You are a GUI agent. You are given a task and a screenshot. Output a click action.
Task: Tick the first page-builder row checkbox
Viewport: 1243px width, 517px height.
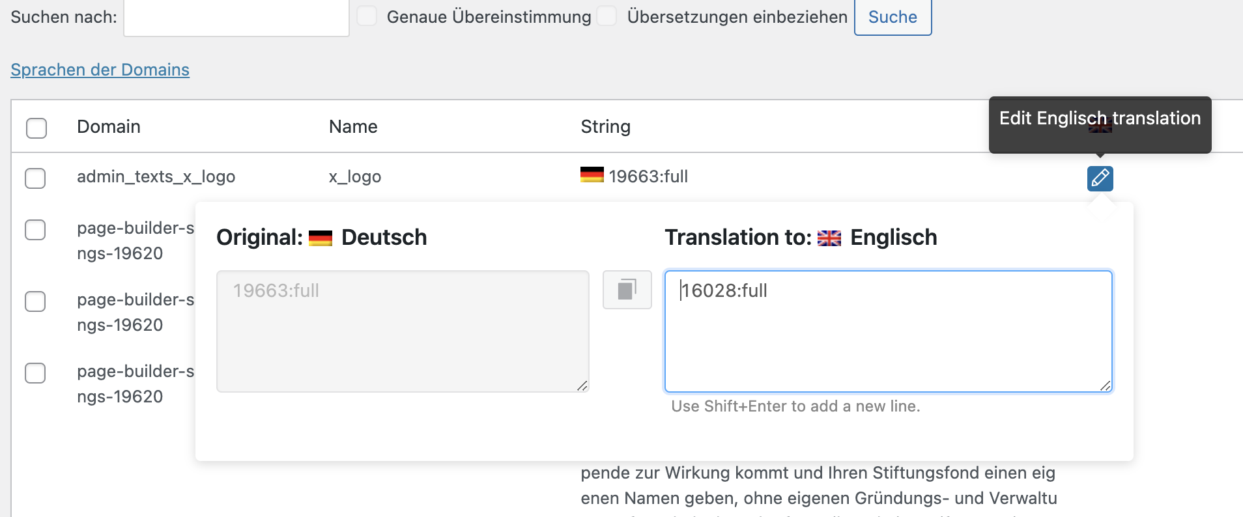pyautogui.click(x=35, y=229)
